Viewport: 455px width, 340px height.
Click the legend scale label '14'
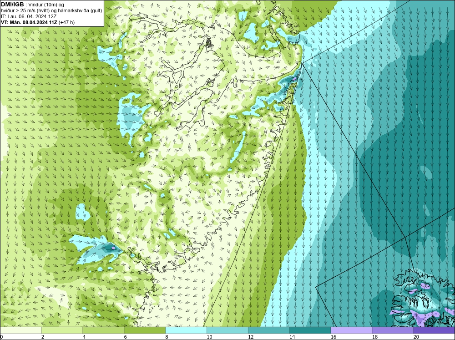(x=292, y=337)
